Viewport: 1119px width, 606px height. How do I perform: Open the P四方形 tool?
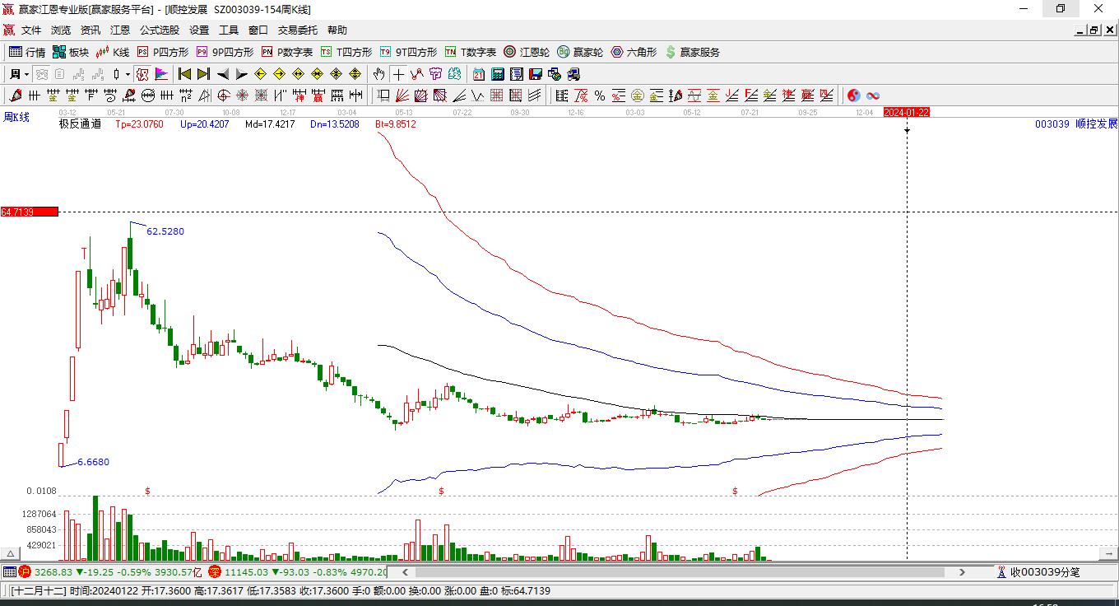[162, 52]
